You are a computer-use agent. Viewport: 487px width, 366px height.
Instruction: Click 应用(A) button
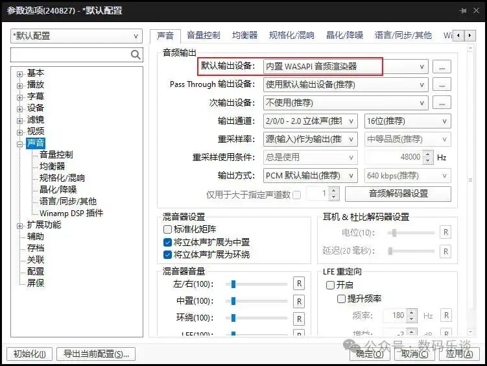[x=459, y=354]
